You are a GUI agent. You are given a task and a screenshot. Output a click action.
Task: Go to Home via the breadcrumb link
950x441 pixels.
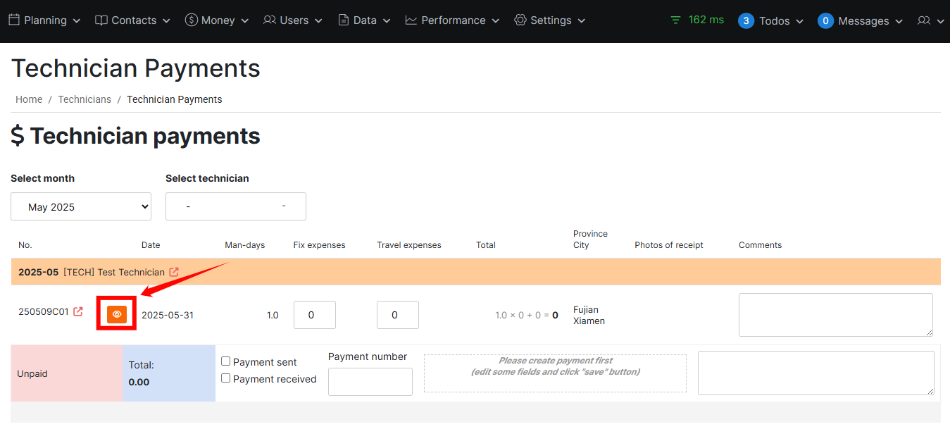point(29,99)
